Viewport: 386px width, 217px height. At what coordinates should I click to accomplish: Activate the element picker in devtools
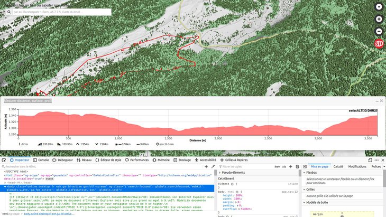4,159
